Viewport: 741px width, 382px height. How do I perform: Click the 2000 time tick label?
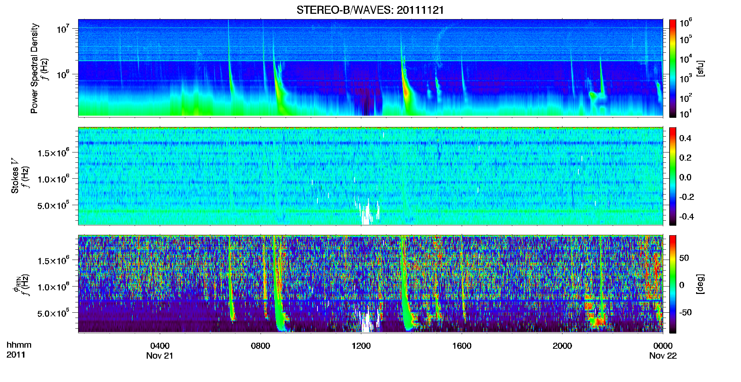[562, 346]
